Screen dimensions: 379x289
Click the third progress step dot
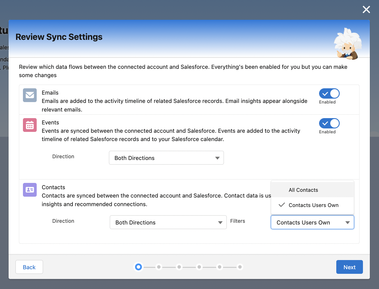coord(179,267)
